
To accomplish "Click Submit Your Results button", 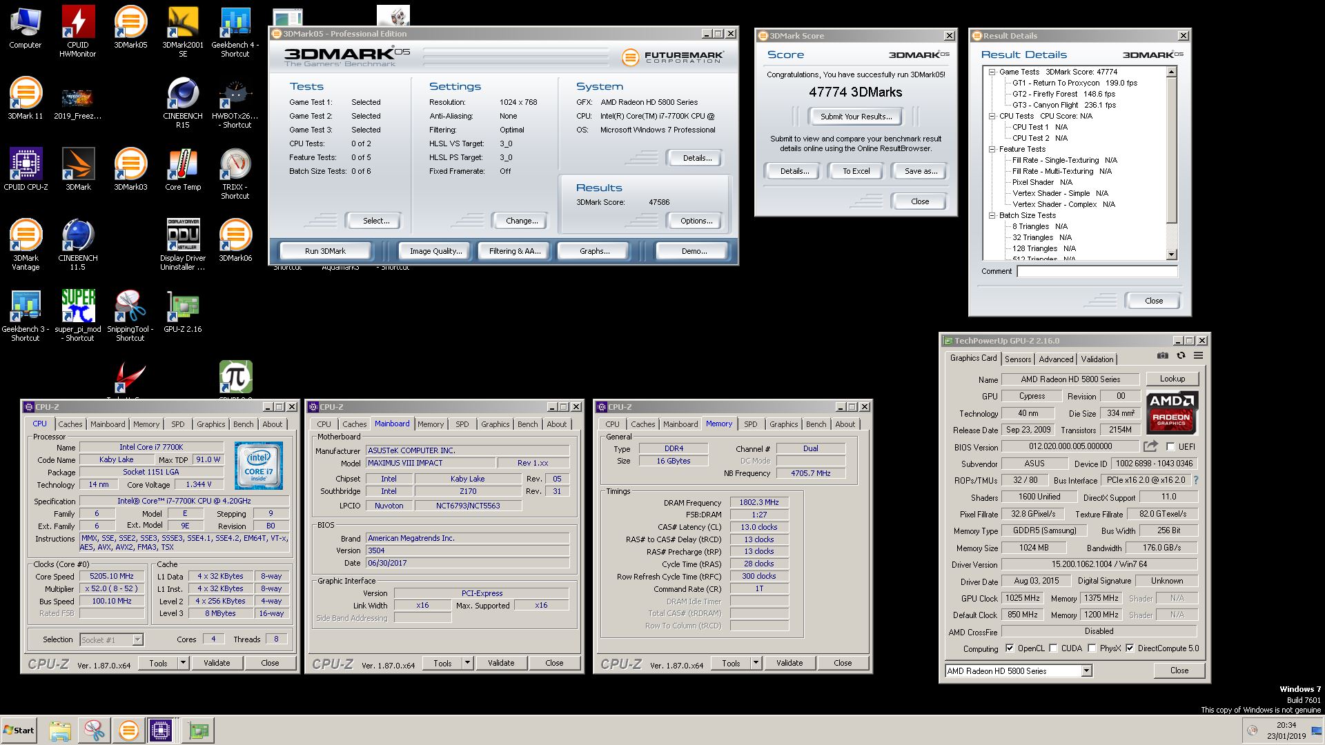I will point(856,117).
